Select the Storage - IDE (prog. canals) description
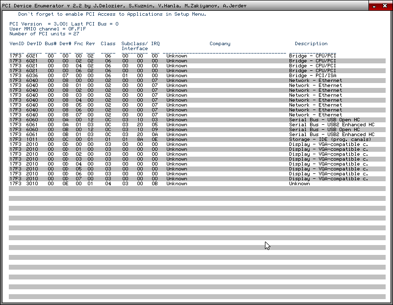Image resolution: width=393 pixels, height=305 pixels. [330, 139]
